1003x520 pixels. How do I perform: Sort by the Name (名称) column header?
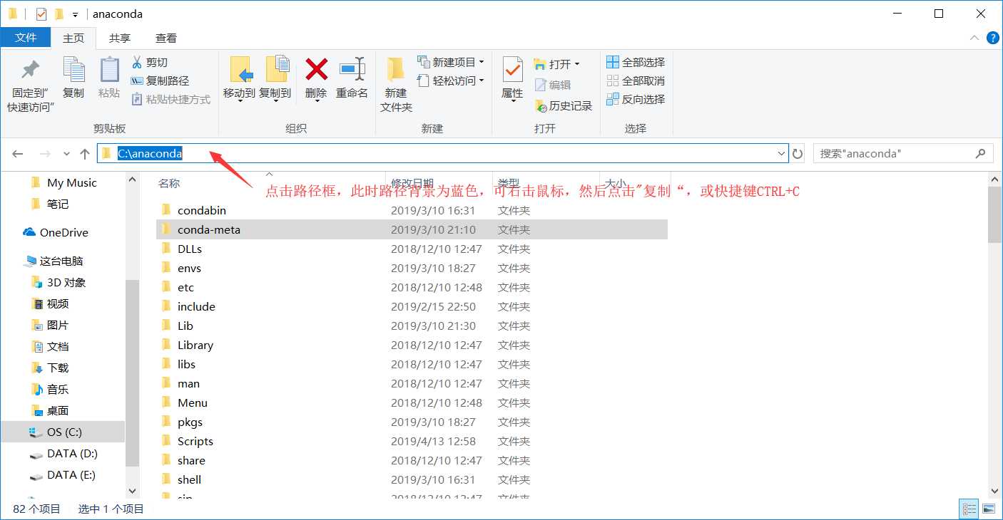tap(169, 184)
